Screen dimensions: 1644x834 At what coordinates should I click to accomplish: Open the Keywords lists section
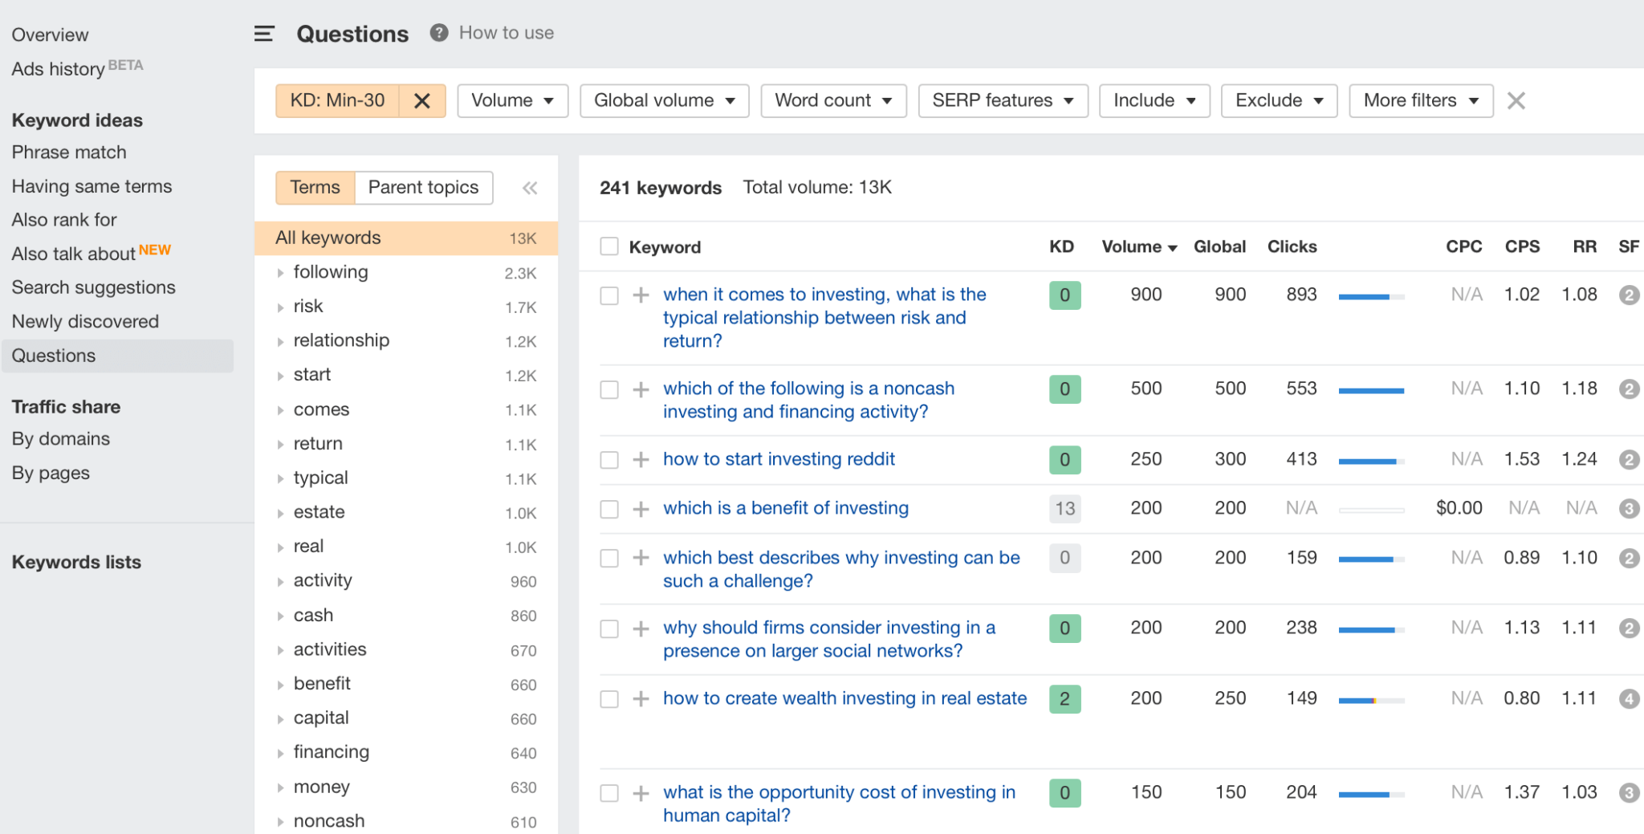coord(76,562)
